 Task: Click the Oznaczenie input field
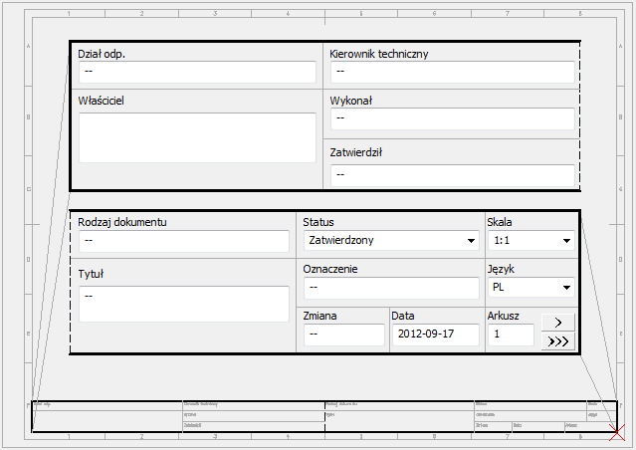click(x=389, y=287)
